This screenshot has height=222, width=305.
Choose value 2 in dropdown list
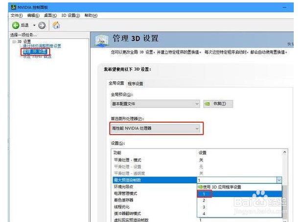pos(239,200)
